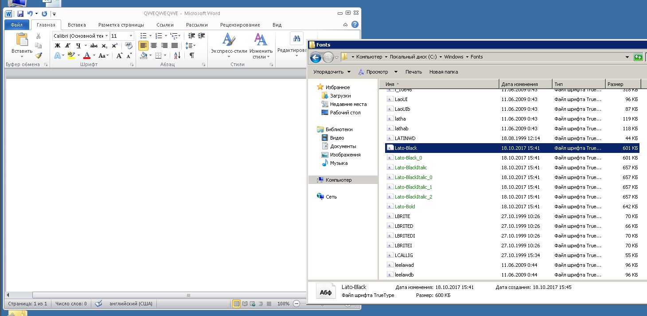Click the Find binoculars icon
647x316 pixels.
(296, 39)
